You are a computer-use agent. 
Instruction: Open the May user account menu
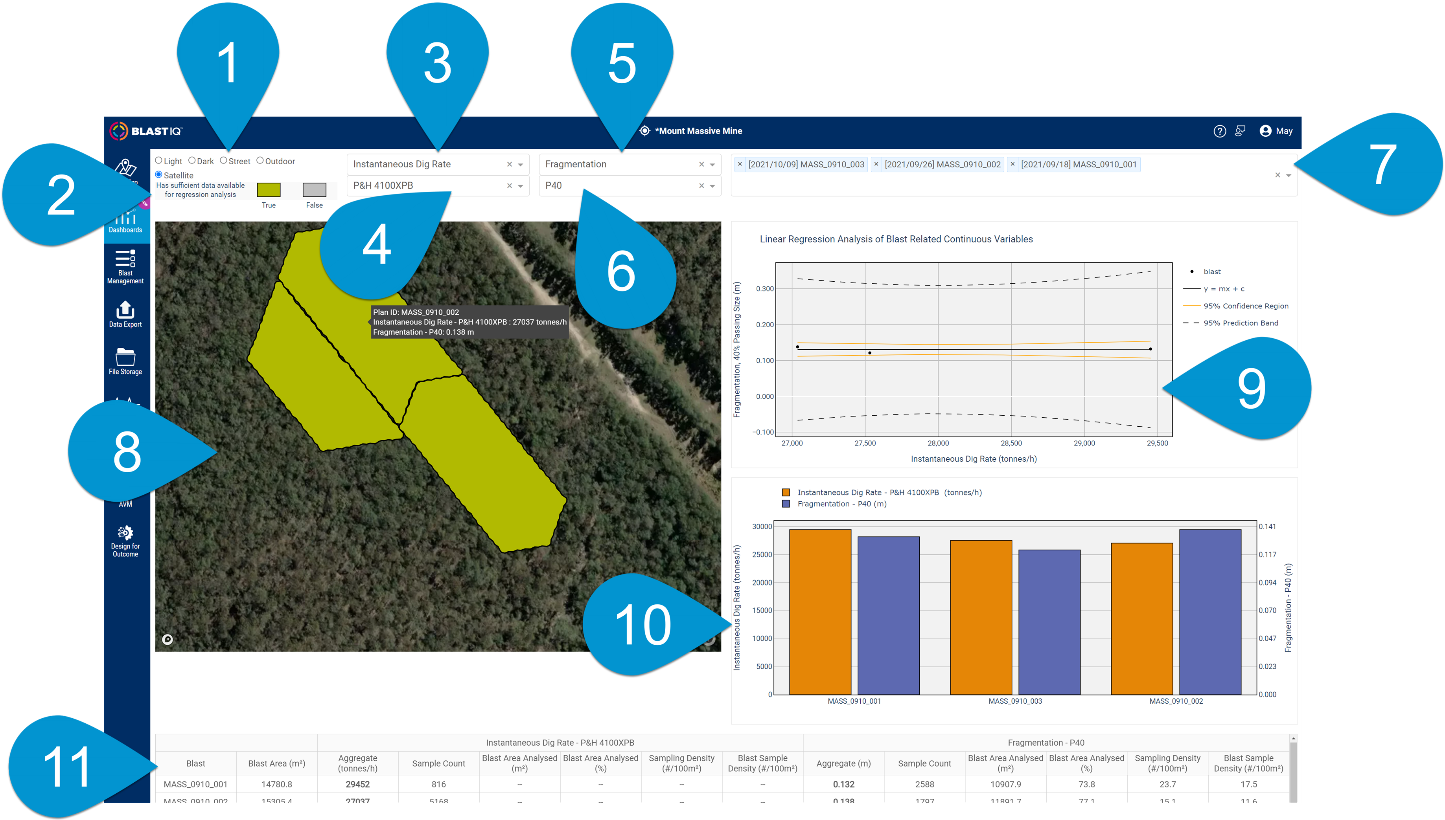[1276, 131]
